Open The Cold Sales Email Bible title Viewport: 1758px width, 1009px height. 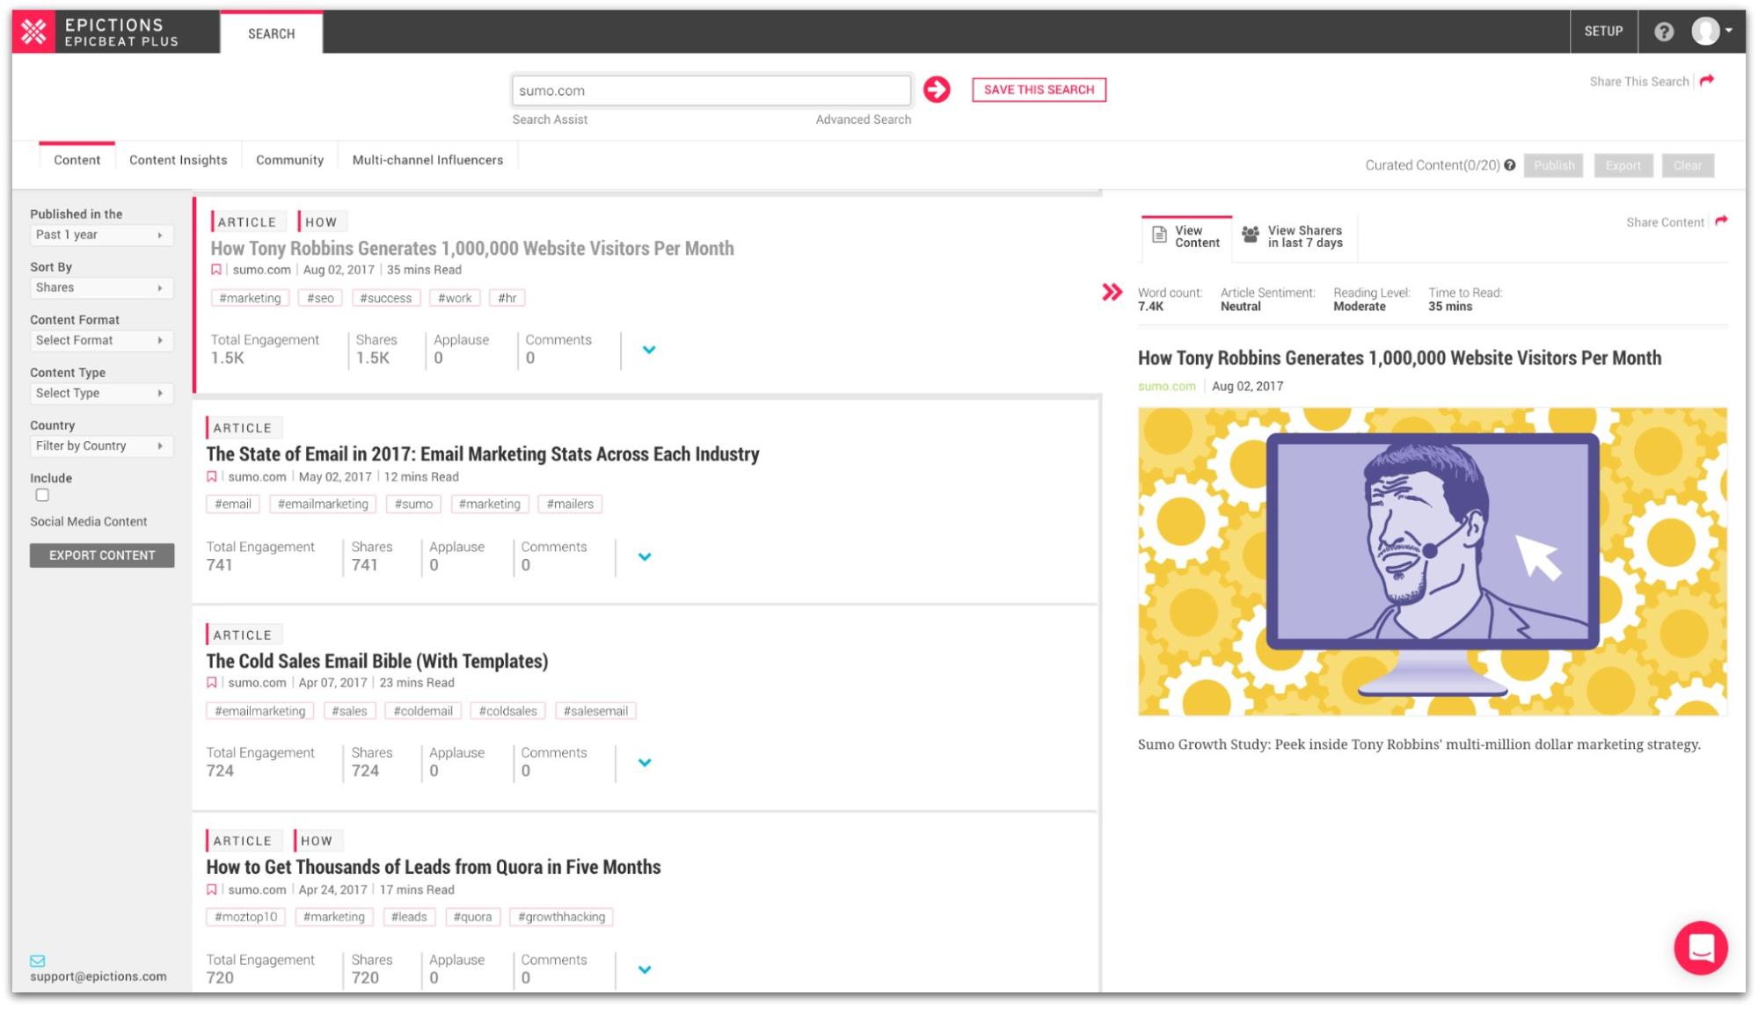pyautogui.click(x=377, y=661)
